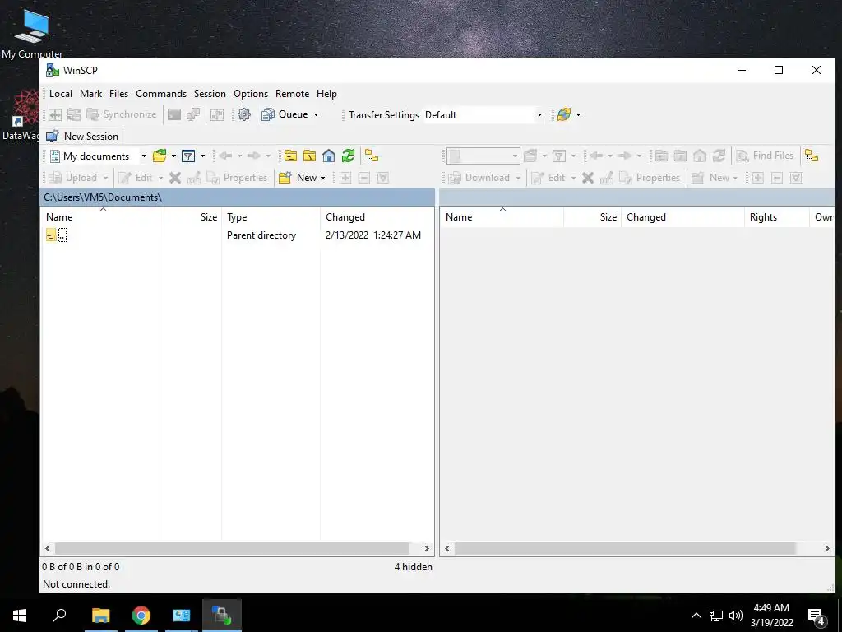This screenshot has height=632, width=842.
Task: Click the globe synchronize browsing icon
Action: coord(564,114)
